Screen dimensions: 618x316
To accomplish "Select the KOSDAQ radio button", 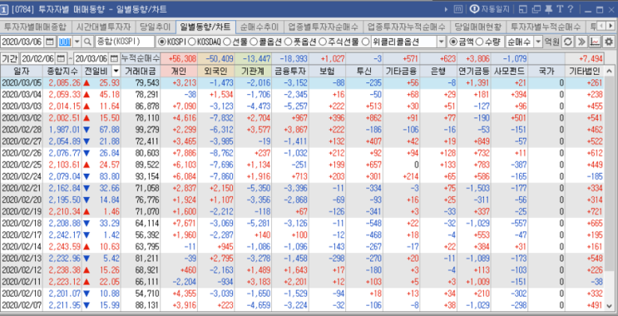I will (192, 42).
